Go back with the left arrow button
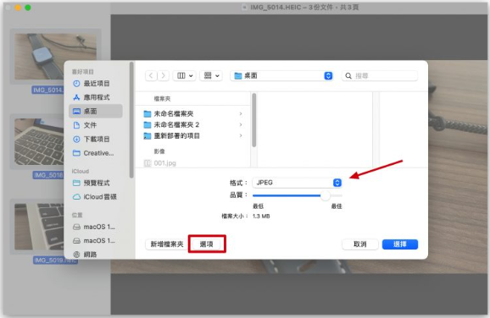The width and height of the screenshot is (490, 318). 151,76
